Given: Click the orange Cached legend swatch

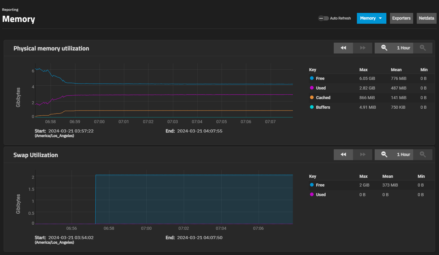Looking at the screenshot, I should click(312, 98).
